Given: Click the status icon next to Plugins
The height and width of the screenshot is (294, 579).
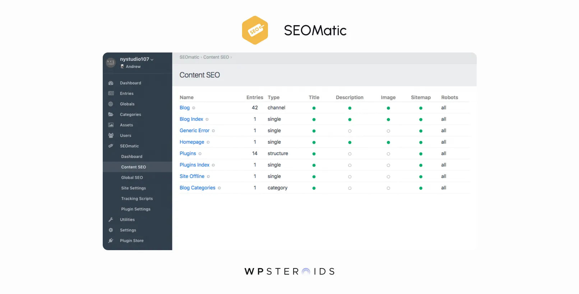Looking at the screenshot, I should coord(200,154).
